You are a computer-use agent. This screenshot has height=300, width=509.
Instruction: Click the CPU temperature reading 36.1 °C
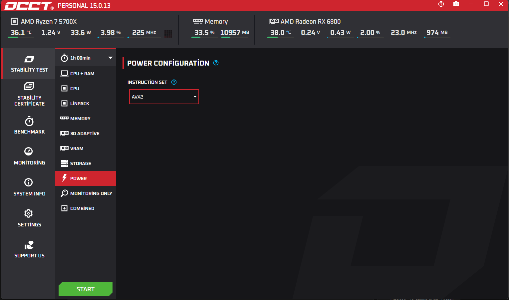21,33
